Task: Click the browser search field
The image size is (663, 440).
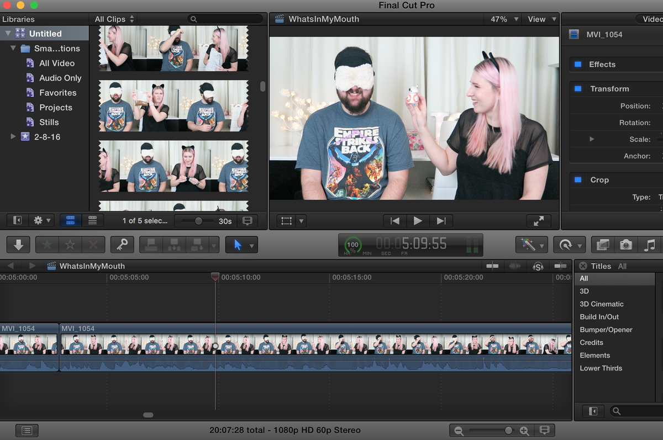Action: (x=225, y=19)
